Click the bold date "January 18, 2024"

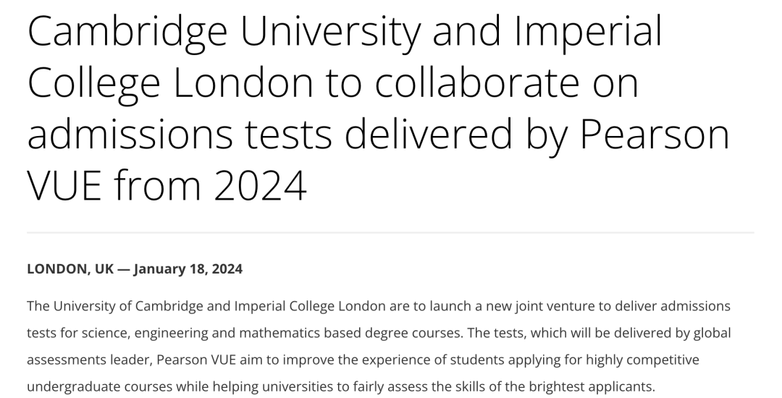point(188,269)
